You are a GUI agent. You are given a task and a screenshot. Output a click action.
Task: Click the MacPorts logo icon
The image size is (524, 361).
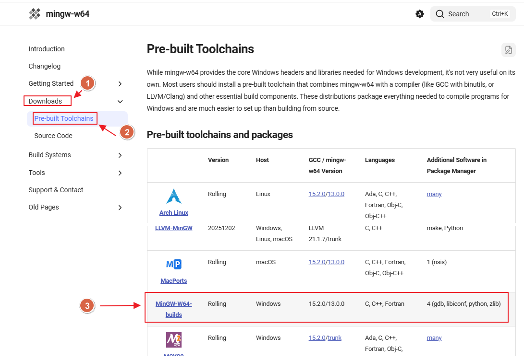(x=174, y=264)
